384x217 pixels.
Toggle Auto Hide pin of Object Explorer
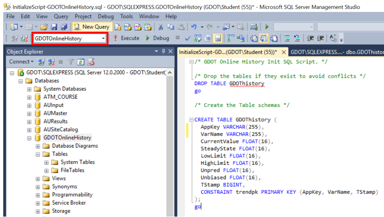pyautogui.click(x=164, y=51)
